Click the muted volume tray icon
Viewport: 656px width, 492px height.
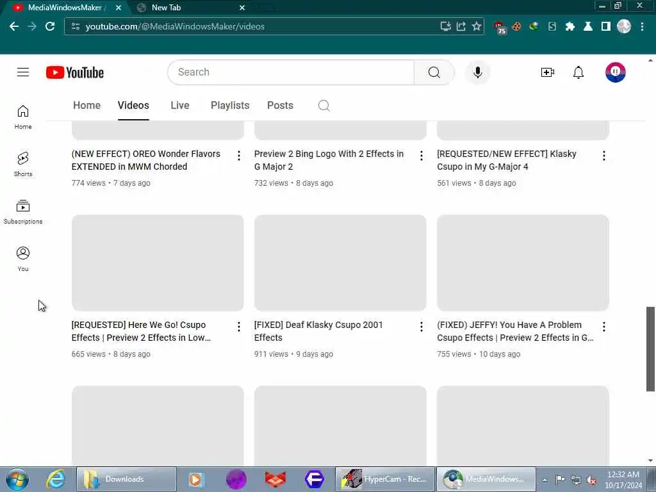[591, 480]
